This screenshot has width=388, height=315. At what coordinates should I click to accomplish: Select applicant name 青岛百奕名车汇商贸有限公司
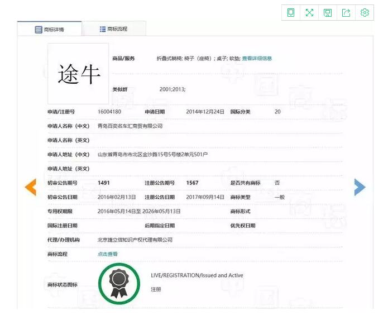130,126
